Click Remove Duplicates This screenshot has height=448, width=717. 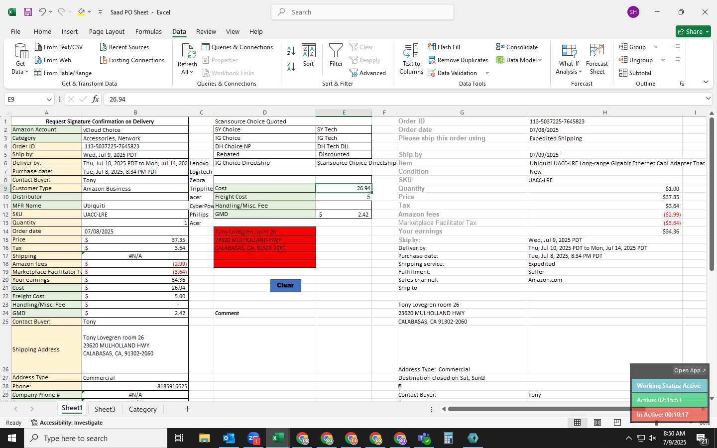click(x=458, y=60)
